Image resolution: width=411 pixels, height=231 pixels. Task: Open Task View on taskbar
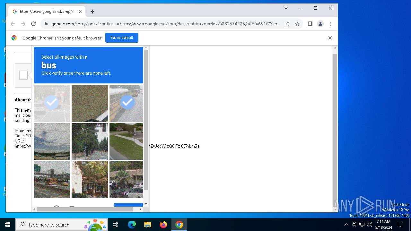coord(116,225)
